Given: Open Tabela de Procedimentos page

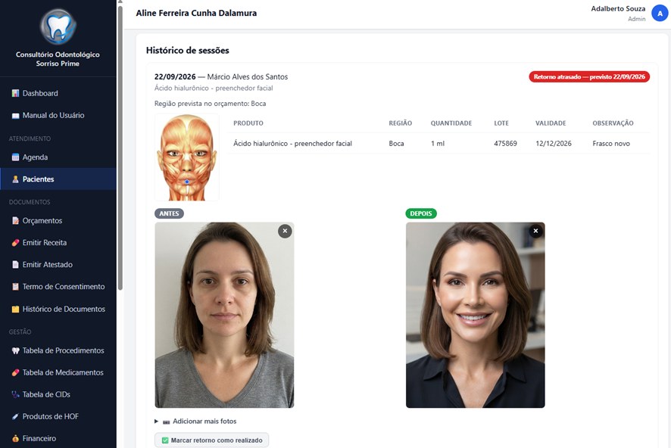Looking at the screenshot, I should pyautogui.click(x=58, y=350).
